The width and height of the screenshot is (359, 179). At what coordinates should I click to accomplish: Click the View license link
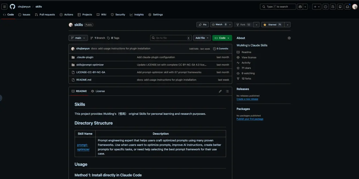[246, 58]
